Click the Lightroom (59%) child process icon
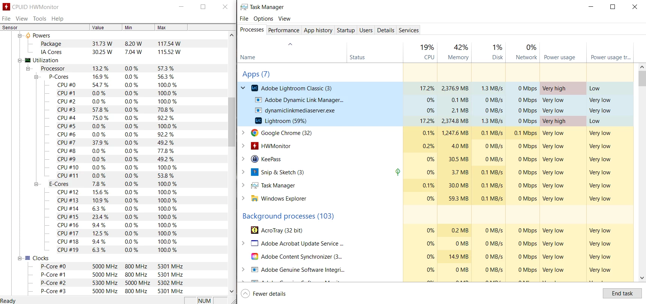646x304 pixels. (258, 121)
